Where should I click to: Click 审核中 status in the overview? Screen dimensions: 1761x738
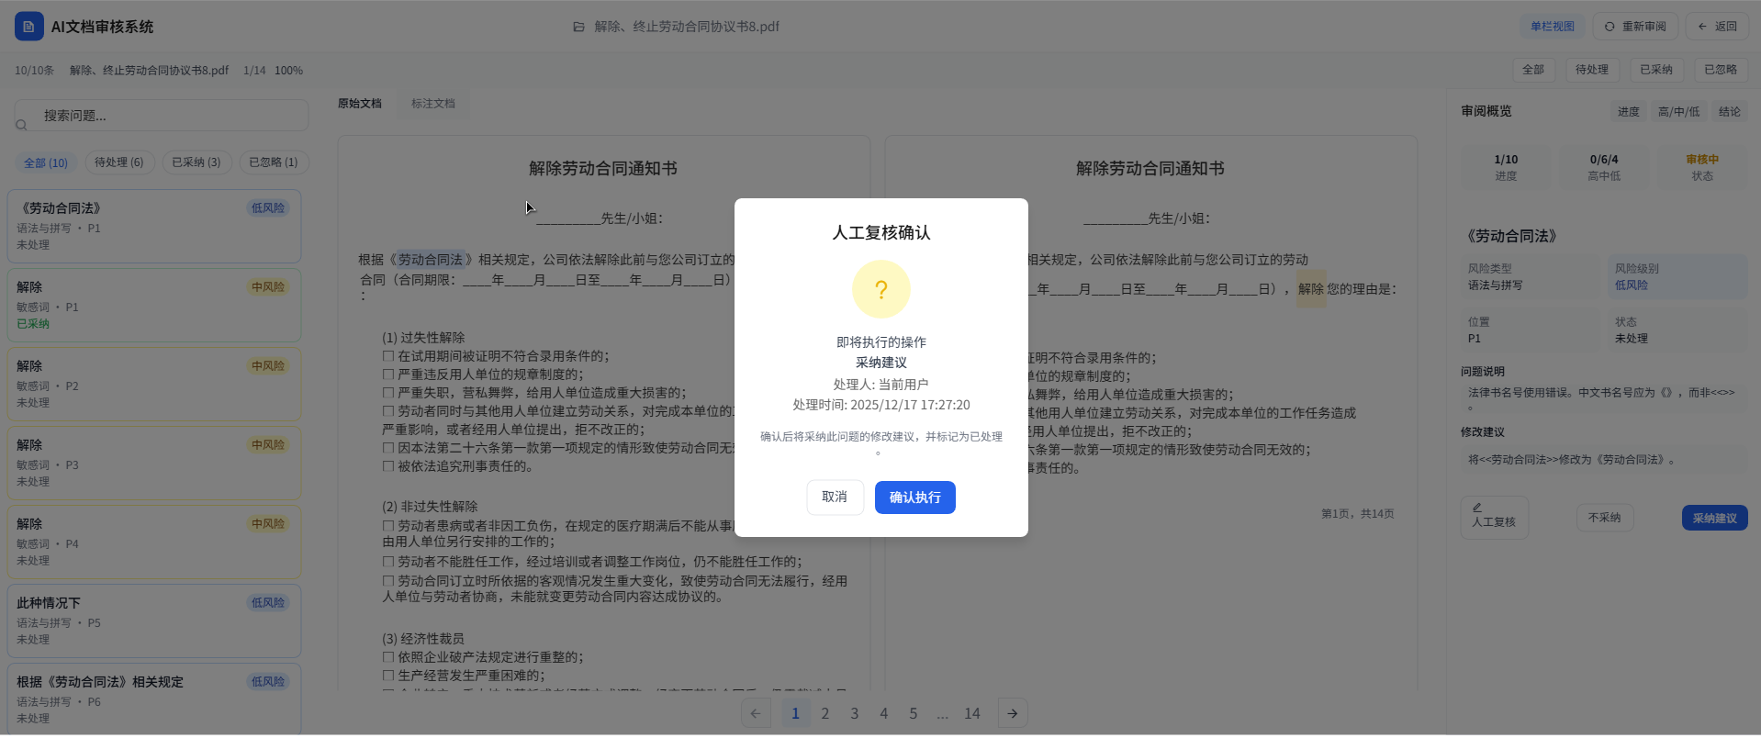[x=1702, y=166]
